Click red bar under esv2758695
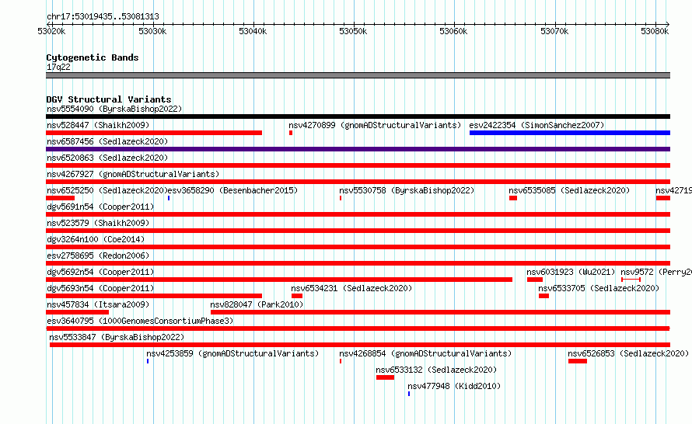Screen dimensions: 692x424 (x=358, y=263)
